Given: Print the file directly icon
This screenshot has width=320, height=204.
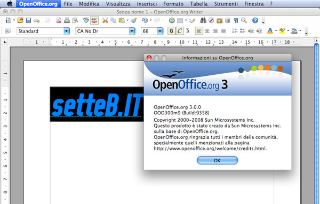Looking at the screenshot, I should (x=67, y=20).
